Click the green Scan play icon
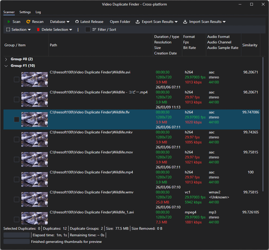 (x=9, y=21)
